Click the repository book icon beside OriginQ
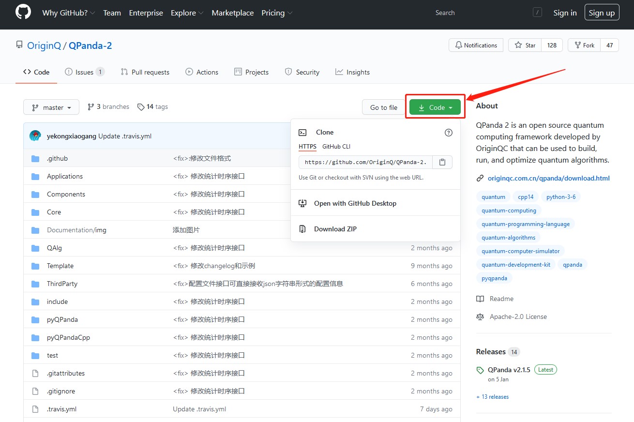 19,45
